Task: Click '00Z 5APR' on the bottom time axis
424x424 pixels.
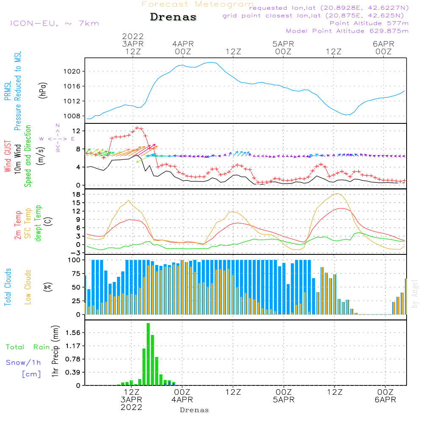Action: coord(284,396)
